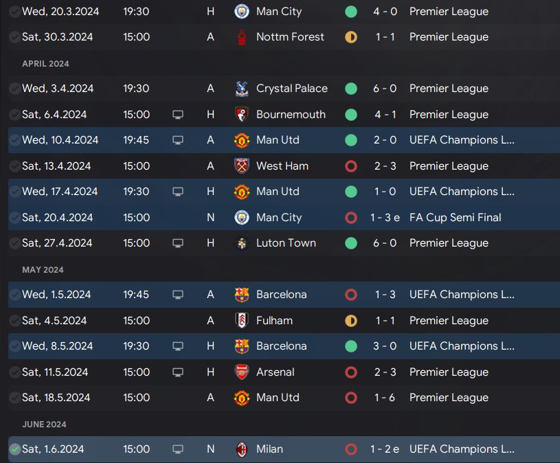
Task: Click the Bournemouth club badge
Action: (x=241, y=115)
